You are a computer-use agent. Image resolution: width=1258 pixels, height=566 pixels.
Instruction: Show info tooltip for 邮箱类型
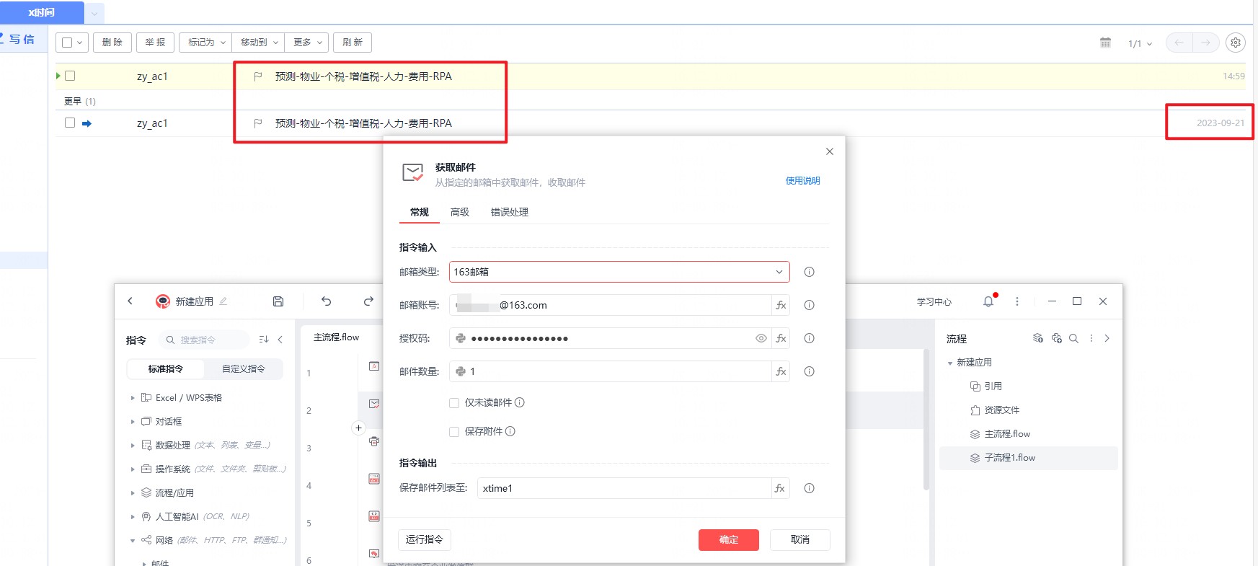(x=810, y=272)
